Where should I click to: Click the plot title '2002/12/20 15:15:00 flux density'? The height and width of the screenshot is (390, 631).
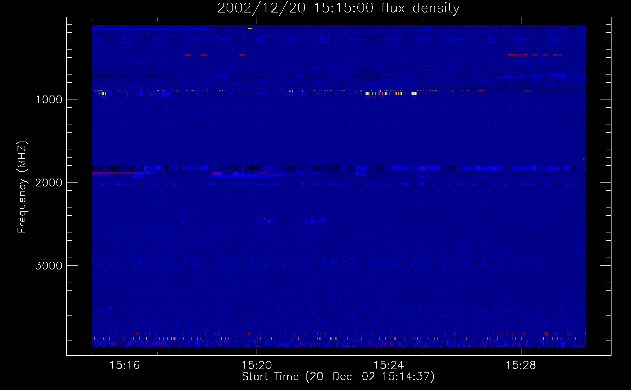coord(338,8)
